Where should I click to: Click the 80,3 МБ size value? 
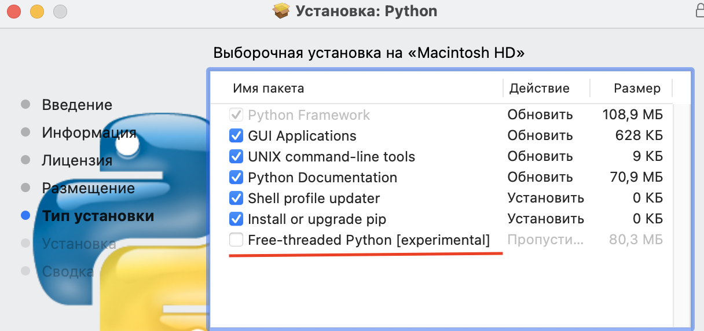tap(636, 240)
